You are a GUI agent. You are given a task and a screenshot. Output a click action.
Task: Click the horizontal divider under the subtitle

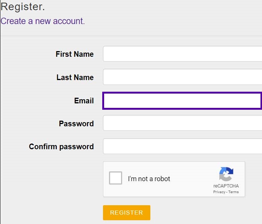131,36
